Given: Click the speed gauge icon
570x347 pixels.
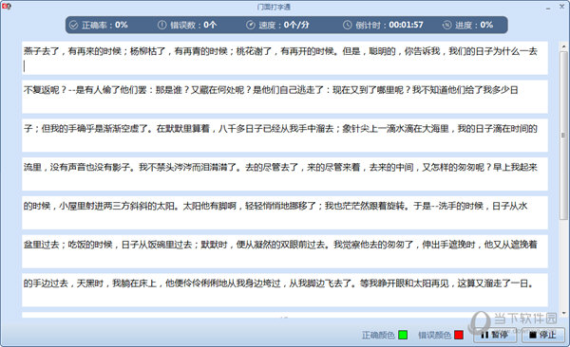Looking at the screenshot, I should click(x=251, y=25).
